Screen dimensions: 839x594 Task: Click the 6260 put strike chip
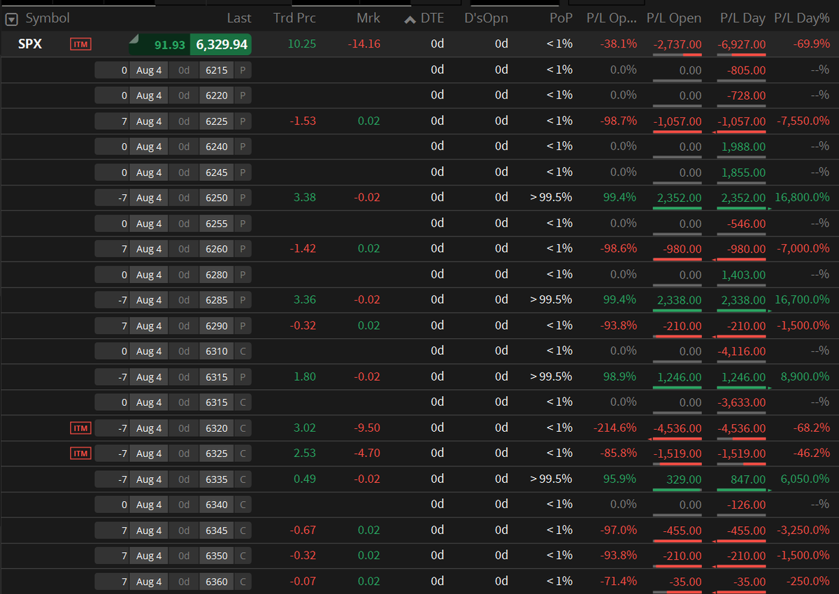pos(217,249)
